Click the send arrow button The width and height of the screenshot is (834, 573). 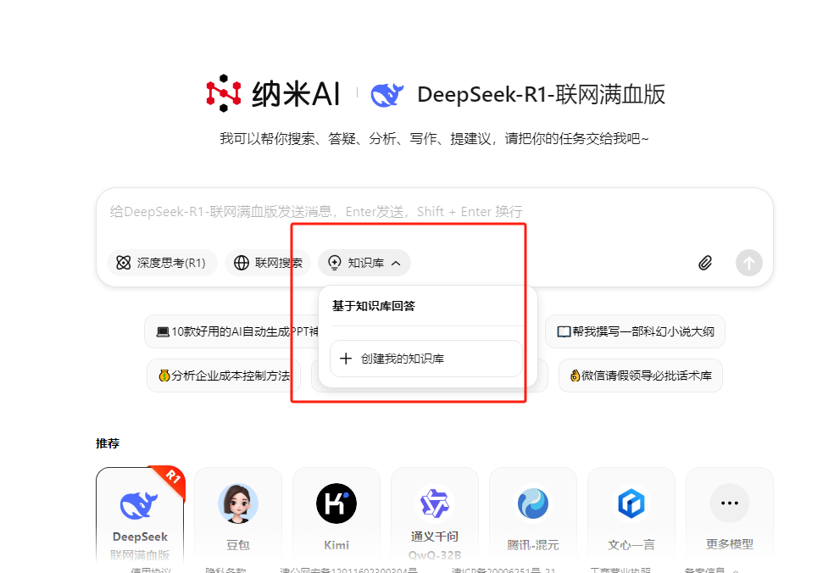point(749,263)
